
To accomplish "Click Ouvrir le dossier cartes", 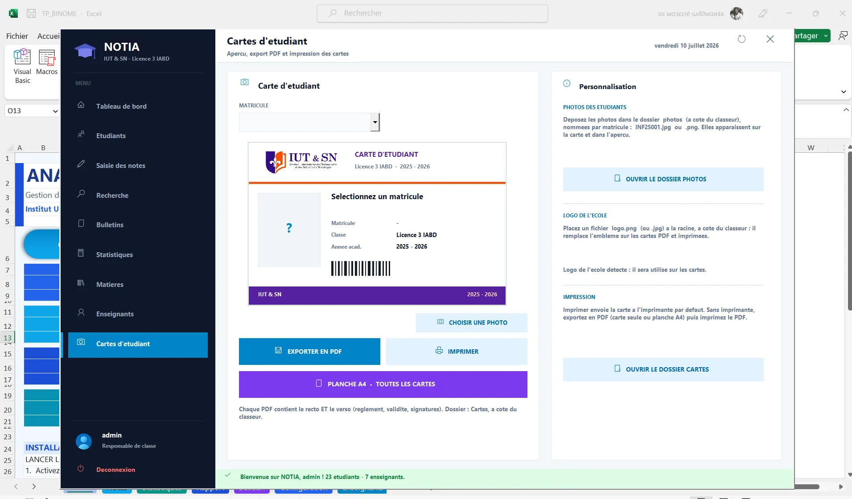I will pos(663,369).
